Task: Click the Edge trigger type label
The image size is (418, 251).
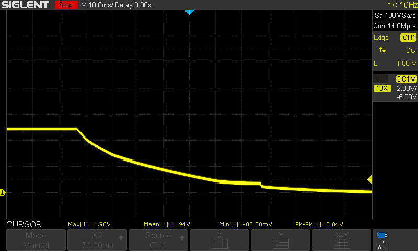Action: tap(381, 37)
